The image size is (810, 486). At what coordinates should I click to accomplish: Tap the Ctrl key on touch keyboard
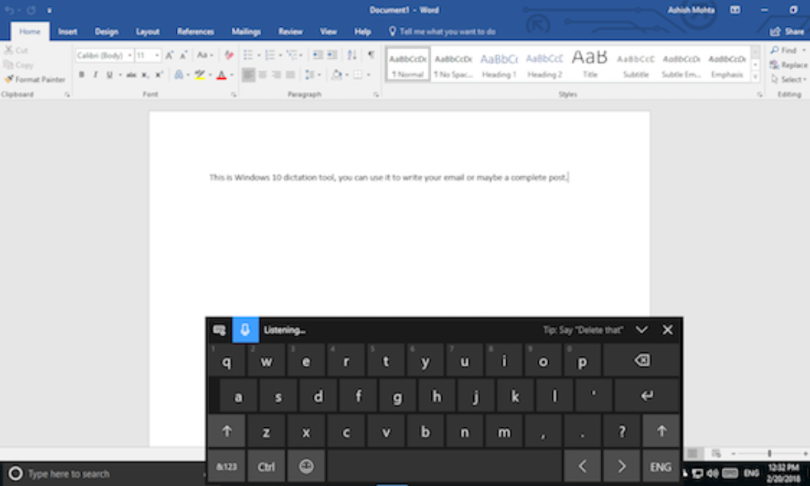tap(266, 466)
